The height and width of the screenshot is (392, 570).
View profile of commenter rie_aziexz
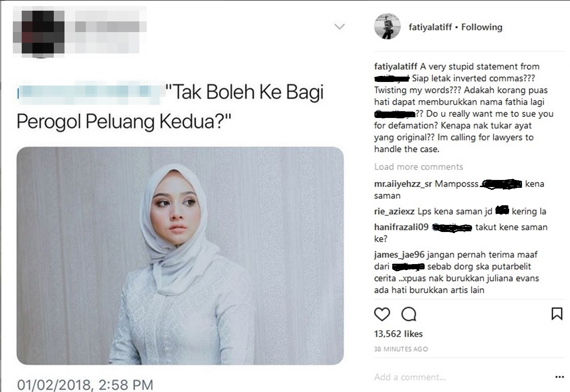(x=394, y=211)
